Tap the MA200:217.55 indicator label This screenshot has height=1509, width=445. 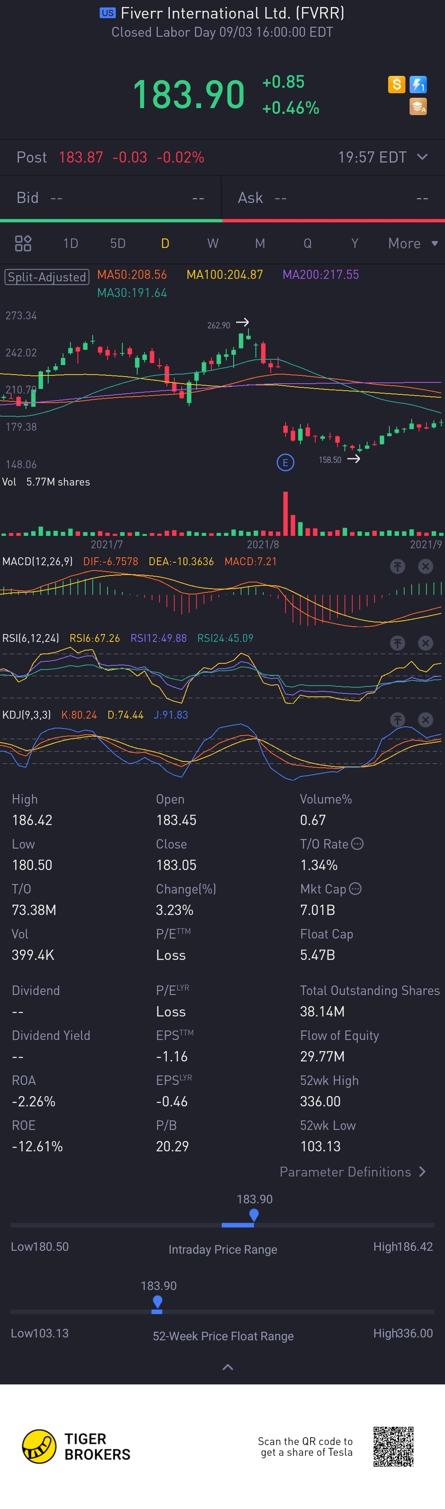click(x=321, y=274)
